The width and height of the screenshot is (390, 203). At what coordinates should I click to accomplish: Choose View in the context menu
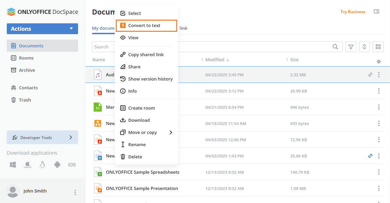(x=146, y=38)
